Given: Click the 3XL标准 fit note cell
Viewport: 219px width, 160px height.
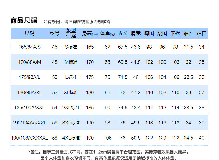Looking at the screenshot, I should click(x=71, y=123).
